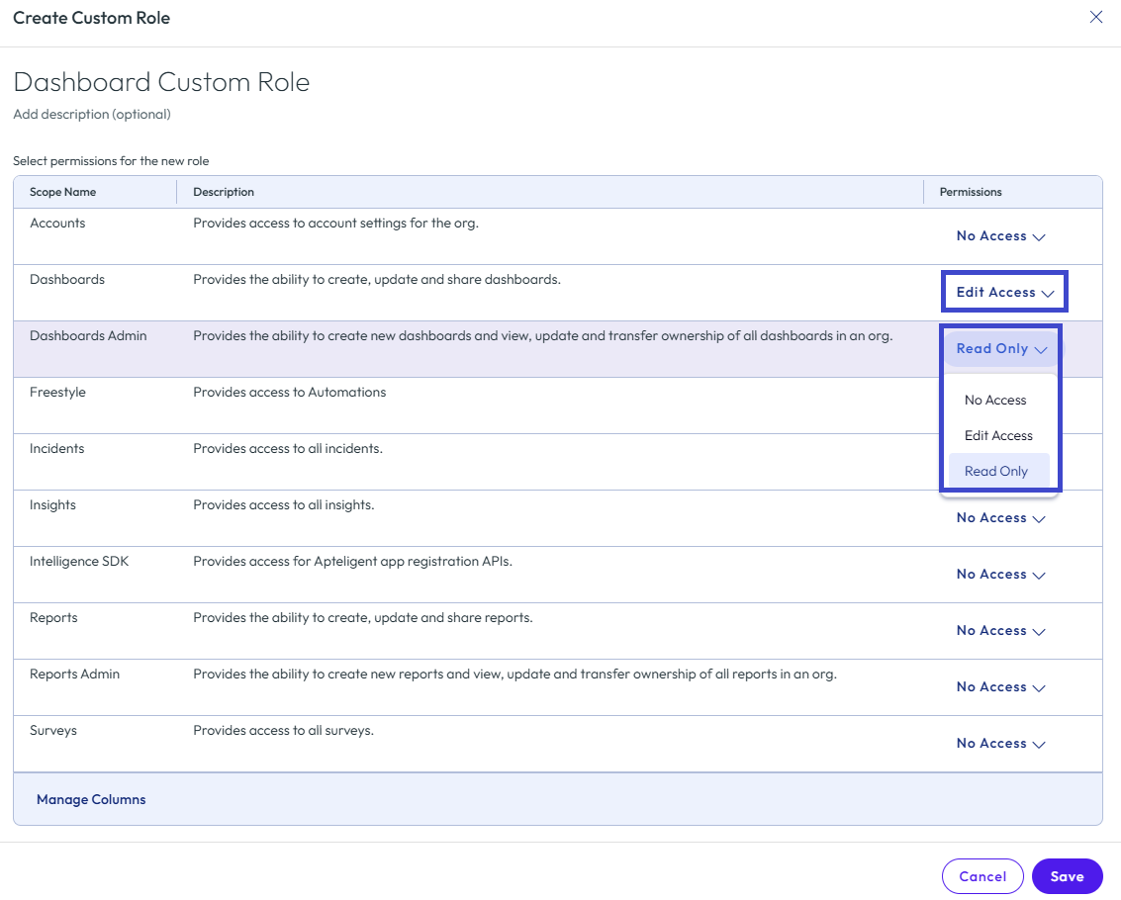The image size is (1121, 900).
Task: Click Add description (optional) field
Action: pyautogui.click(x=92, y=115)
